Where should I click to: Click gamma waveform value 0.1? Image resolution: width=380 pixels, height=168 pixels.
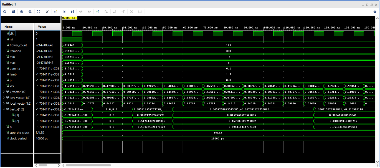[x=229, y=68]
